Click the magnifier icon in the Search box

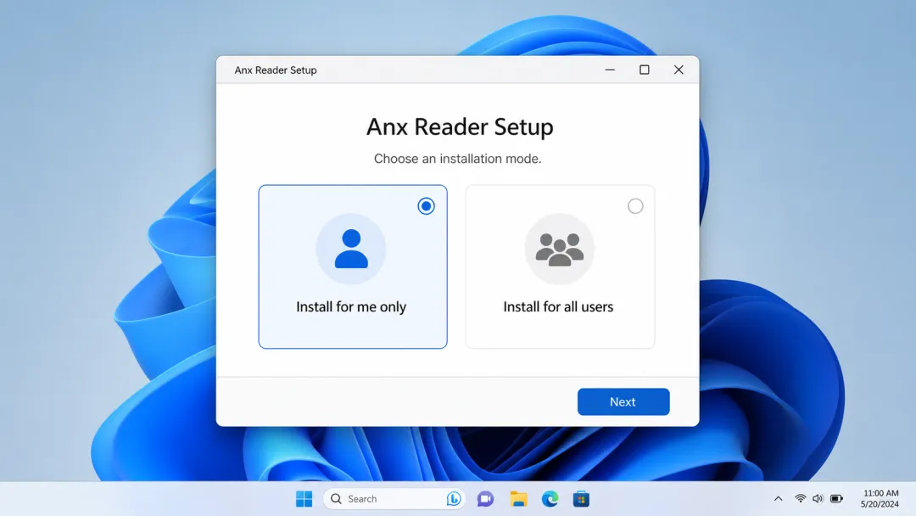336,498
